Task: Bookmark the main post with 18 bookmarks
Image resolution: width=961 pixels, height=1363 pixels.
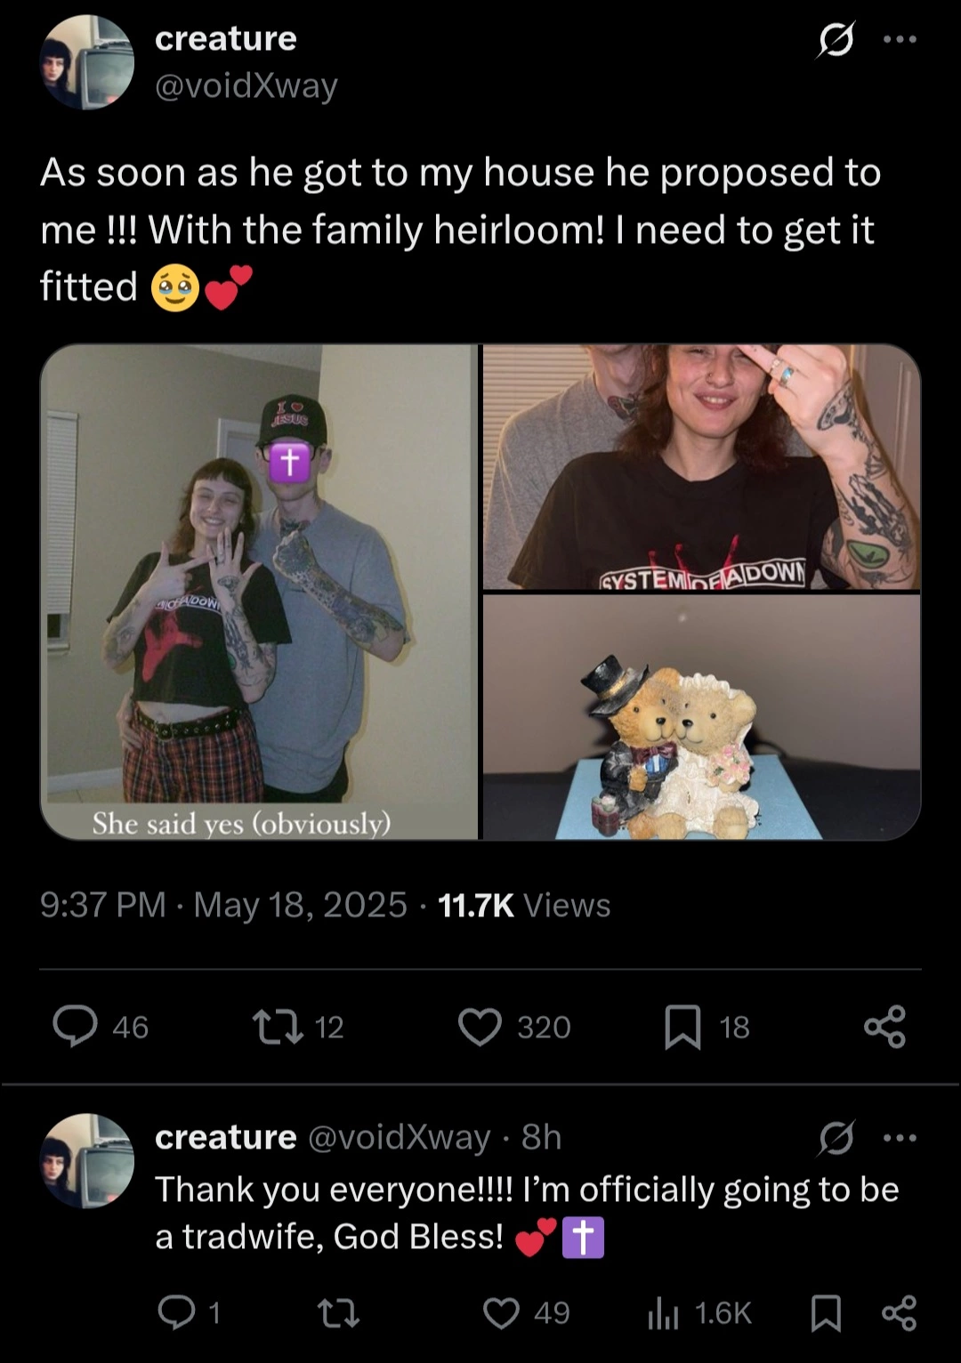Action: [x=682, y=1027]
